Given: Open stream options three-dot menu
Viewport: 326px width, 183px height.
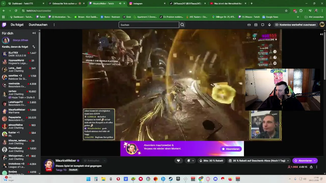Looking at the screenshot, I should click(317, 167).
